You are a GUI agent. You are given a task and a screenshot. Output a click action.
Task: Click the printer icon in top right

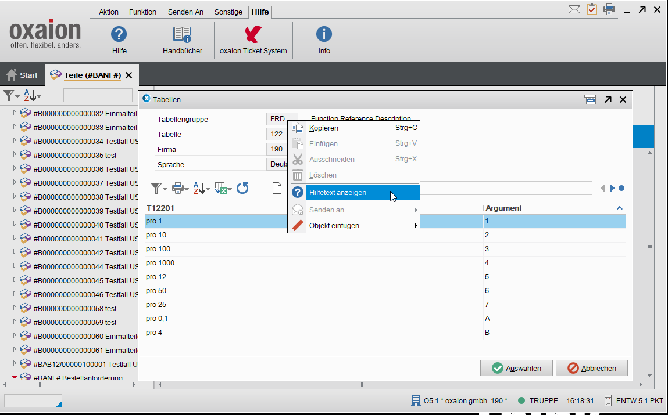pyautogui.click(x=609, y=9)
